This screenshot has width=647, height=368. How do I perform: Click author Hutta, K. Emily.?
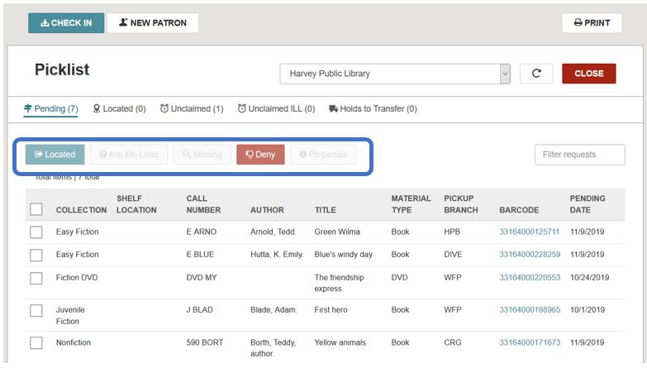(x=277, y=255)
